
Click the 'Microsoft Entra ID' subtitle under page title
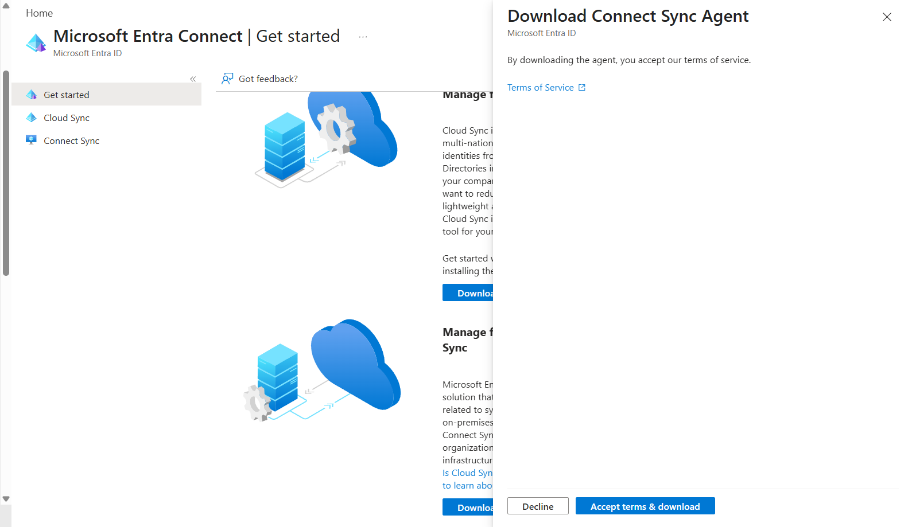87,53
